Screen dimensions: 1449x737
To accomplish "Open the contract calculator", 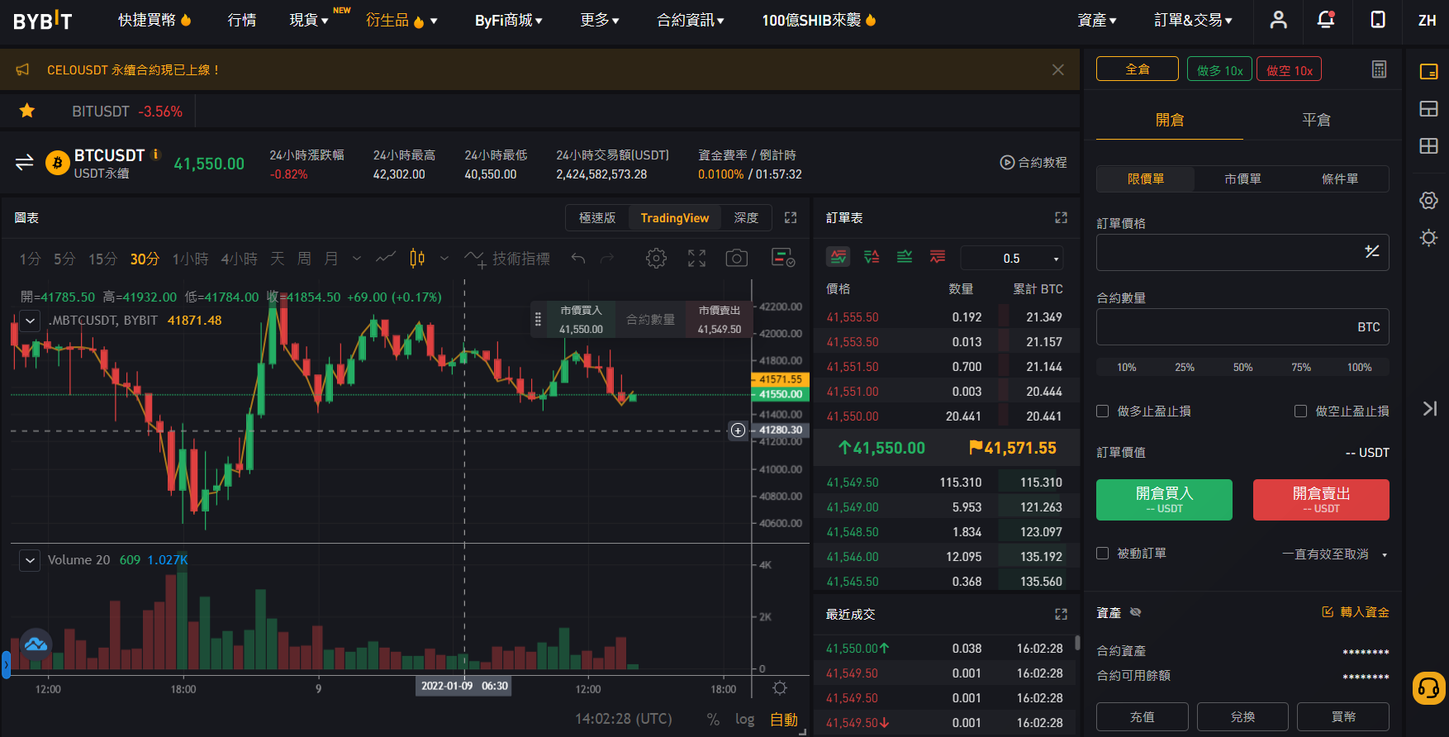I will [x=1380, y=69].
